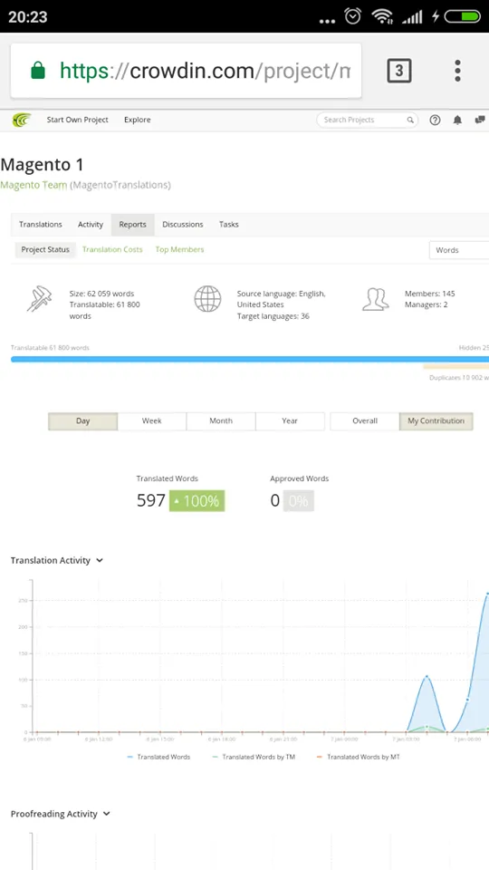Open the Discussions tab
This screenshot has width=489, height=870.
click(x=182, y=225)
